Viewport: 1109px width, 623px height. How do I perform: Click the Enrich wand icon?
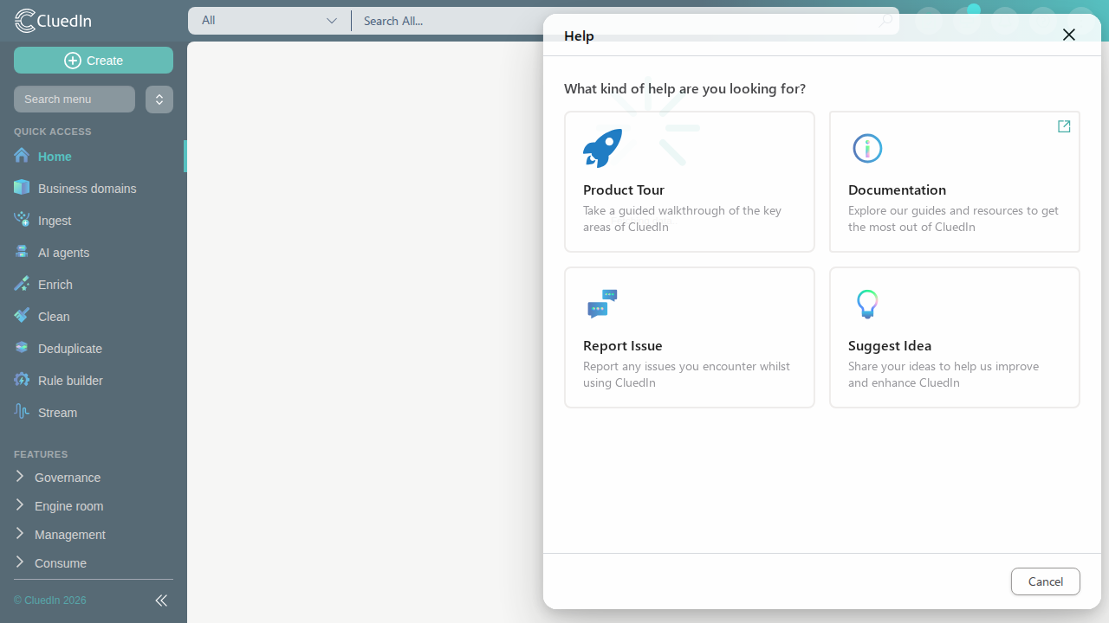coord(22,284)
